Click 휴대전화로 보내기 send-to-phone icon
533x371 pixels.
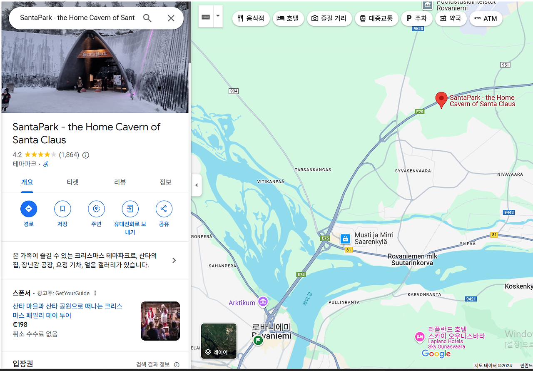(x=130, y=209)
